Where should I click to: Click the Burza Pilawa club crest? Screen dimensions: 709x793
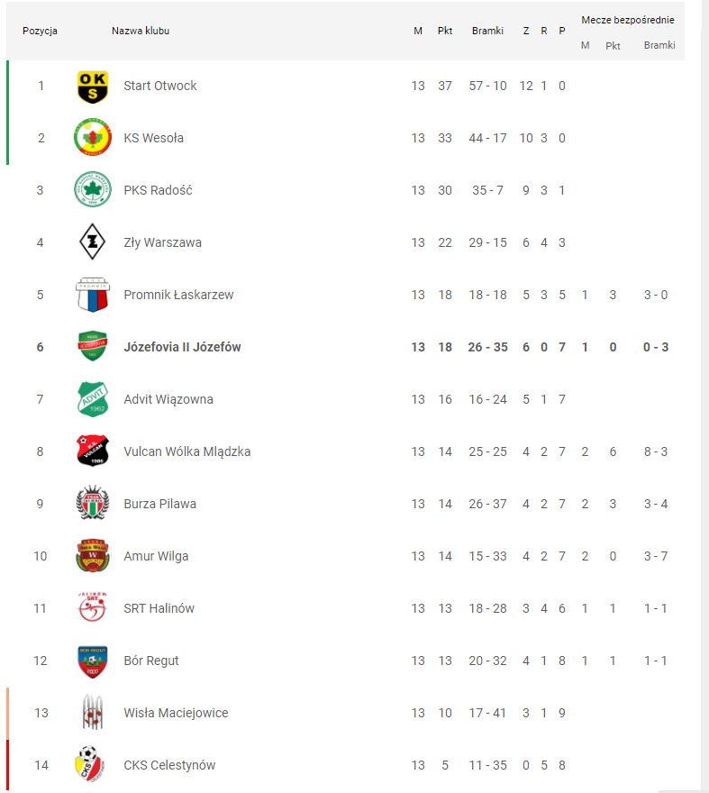92,505
